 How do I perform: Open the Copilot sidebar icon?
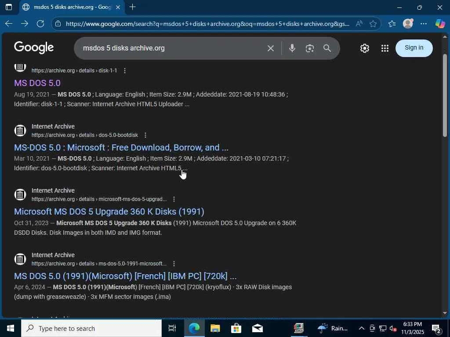440,24
